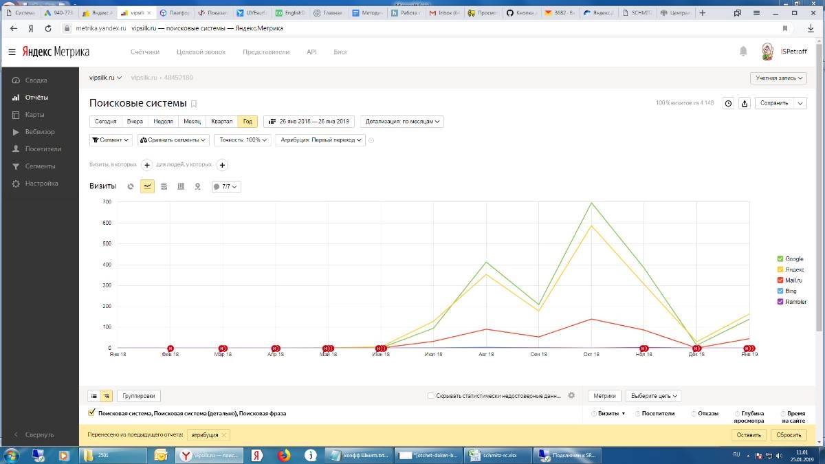Bookmark the Поисковые системы report
The height and width of the screenshot is (464, 825).
(x=194, y=104)
